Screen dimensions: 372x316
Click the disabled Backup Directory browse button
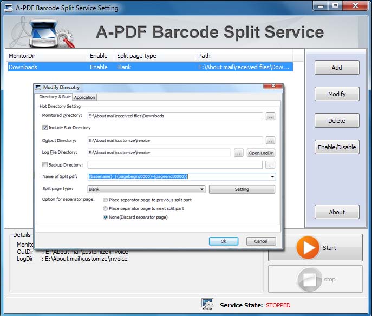pyautogui.click(x=270, y=164)
